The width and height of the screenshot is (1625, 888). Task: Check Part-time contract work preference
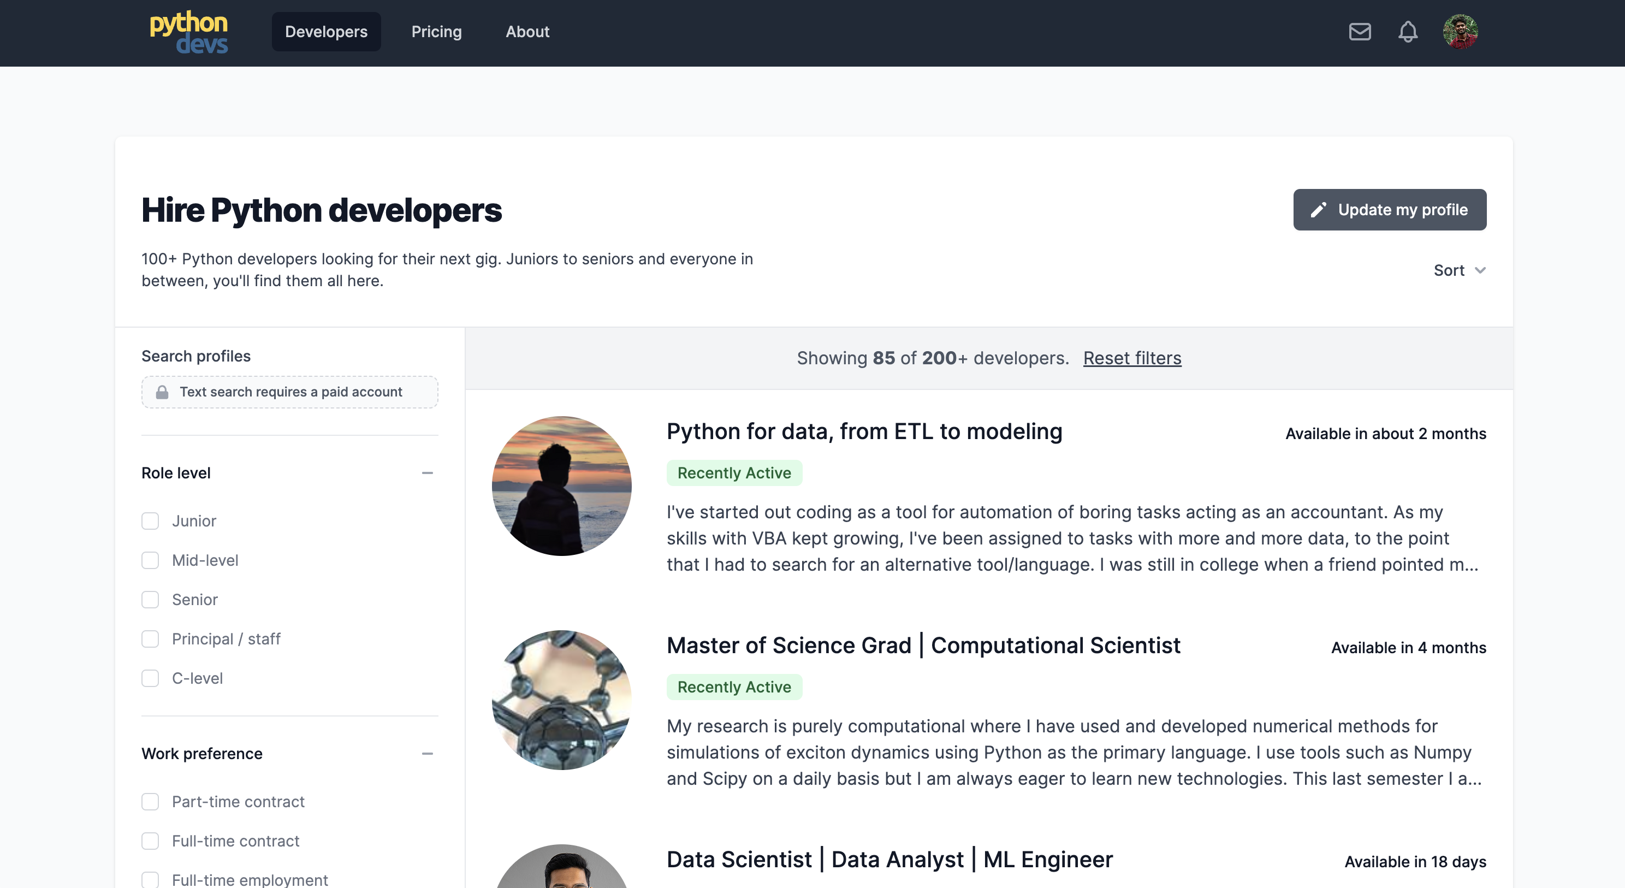click(150, 802)
